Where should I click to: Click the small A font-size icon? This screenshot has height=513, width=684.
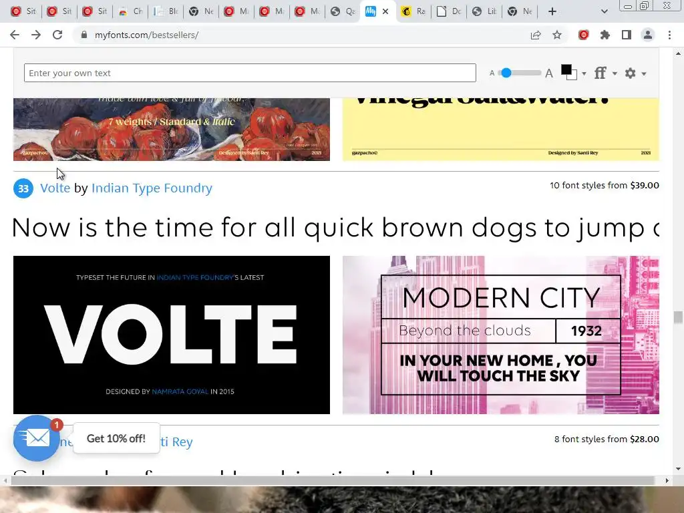click(492, 73)
